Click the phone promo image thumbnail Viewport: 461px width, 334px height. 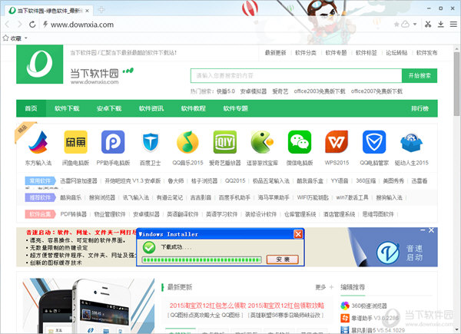tap(88, 306)
